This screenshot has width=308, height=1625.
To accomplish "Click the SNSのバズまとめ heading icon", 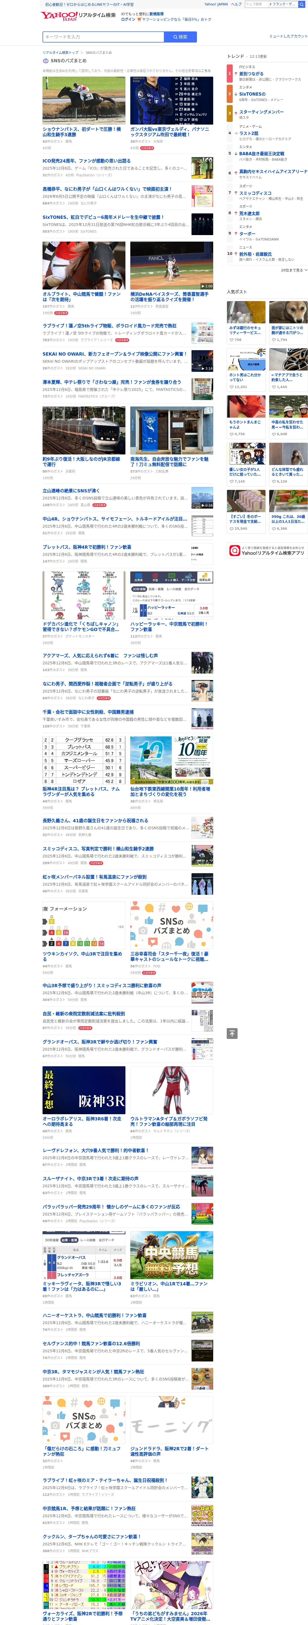I will [x=46, y=61].
